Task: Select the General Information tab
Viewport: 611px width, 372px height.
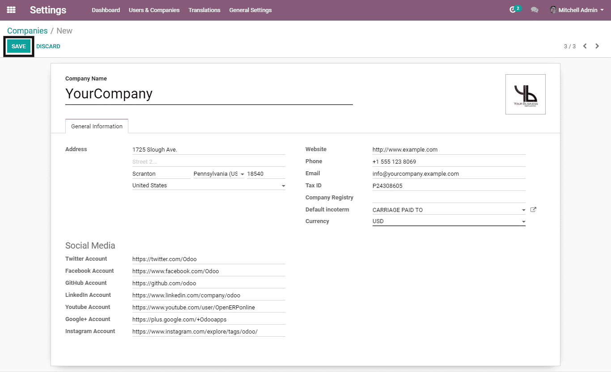Action: coord(97,127)
